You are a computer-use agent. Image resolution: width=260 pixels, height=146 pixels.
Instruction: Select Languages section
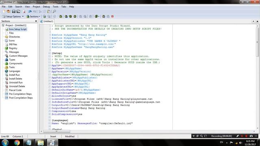[x=15, y=71]
